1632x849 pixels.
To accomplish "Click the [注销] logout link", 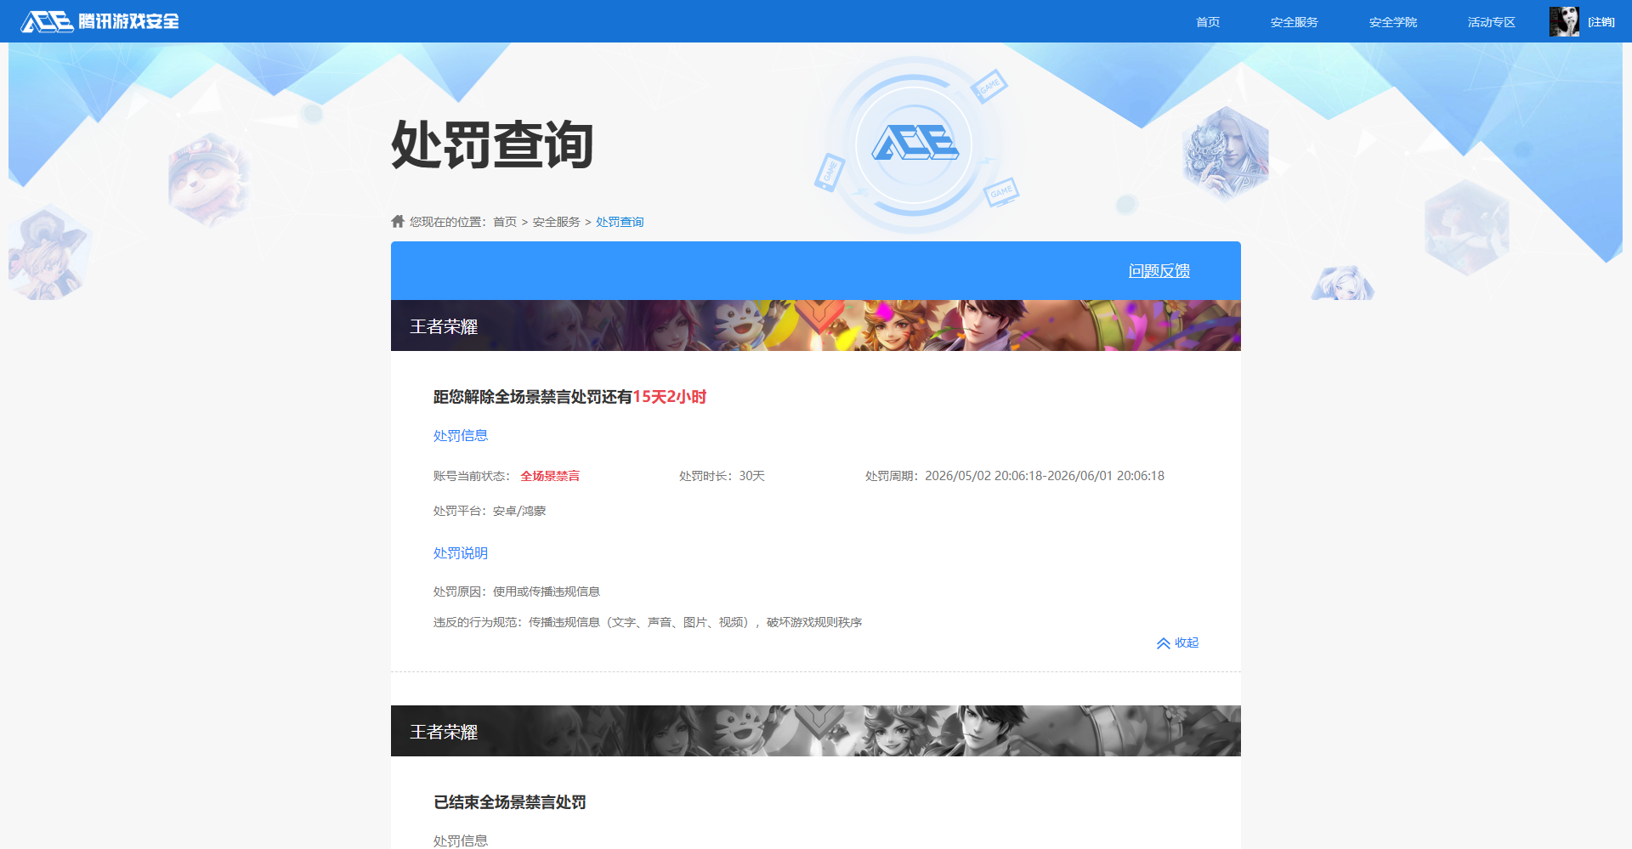I will click(x=1601, y=22).
